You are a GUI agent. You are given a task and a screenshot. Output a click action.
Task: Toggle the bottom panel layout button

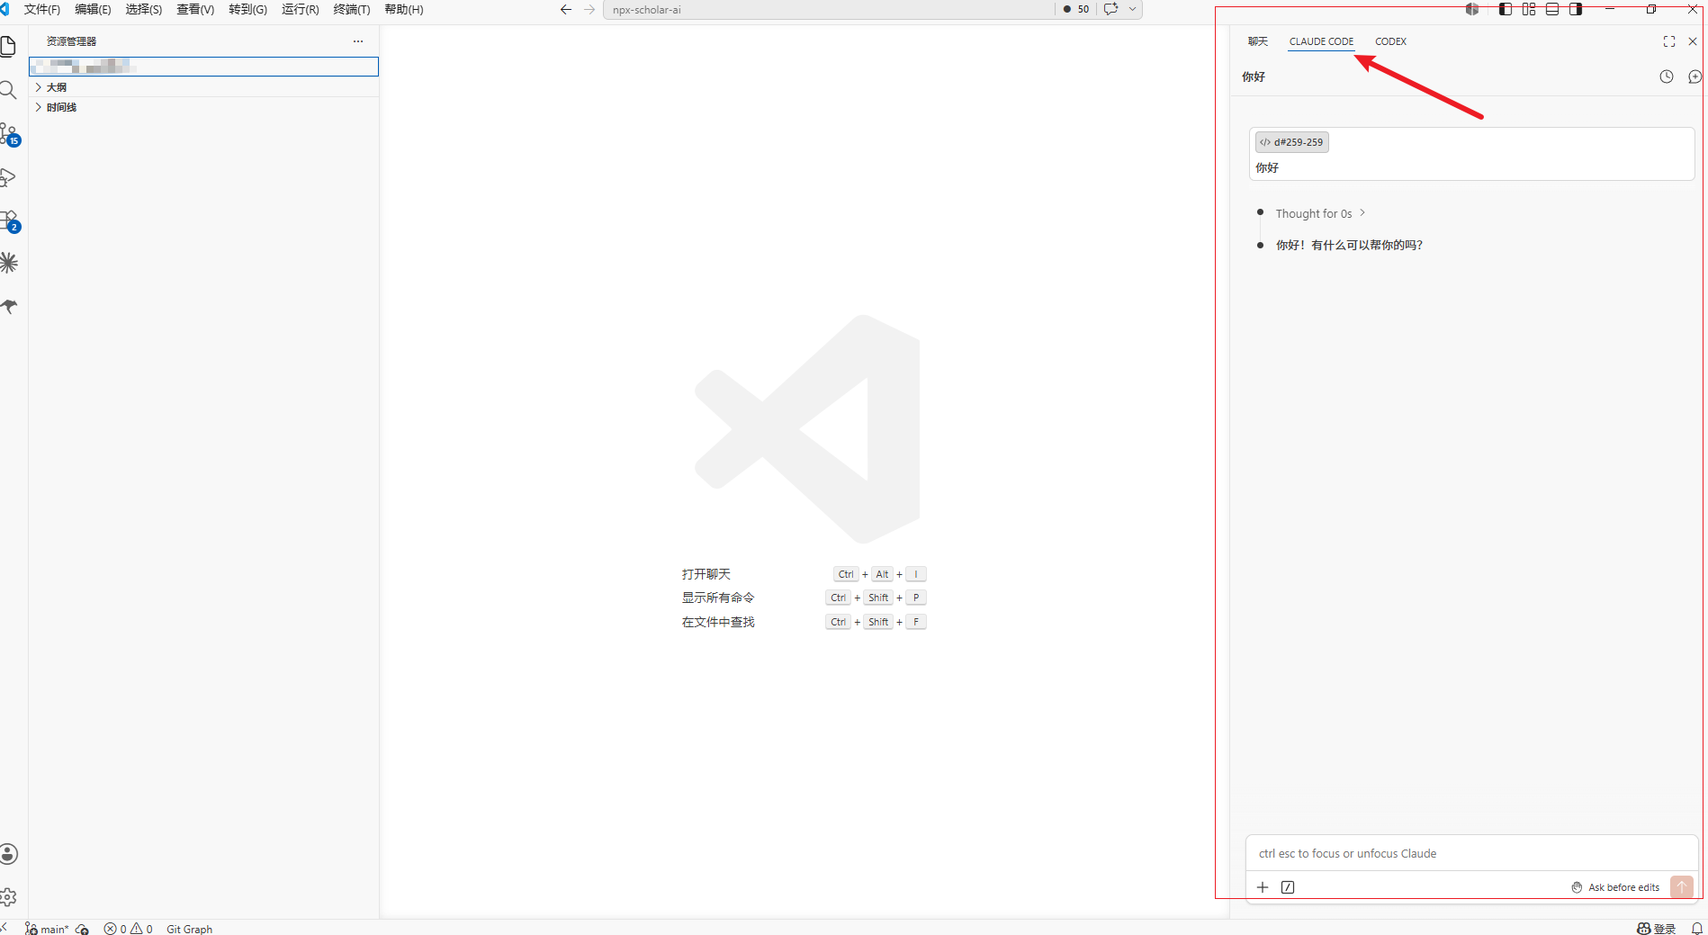coord(1552,9)
